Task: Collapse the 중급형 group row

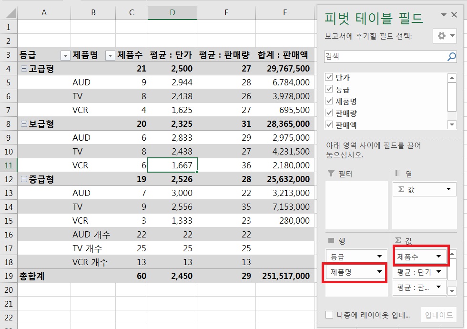Action: pos(24,179)
